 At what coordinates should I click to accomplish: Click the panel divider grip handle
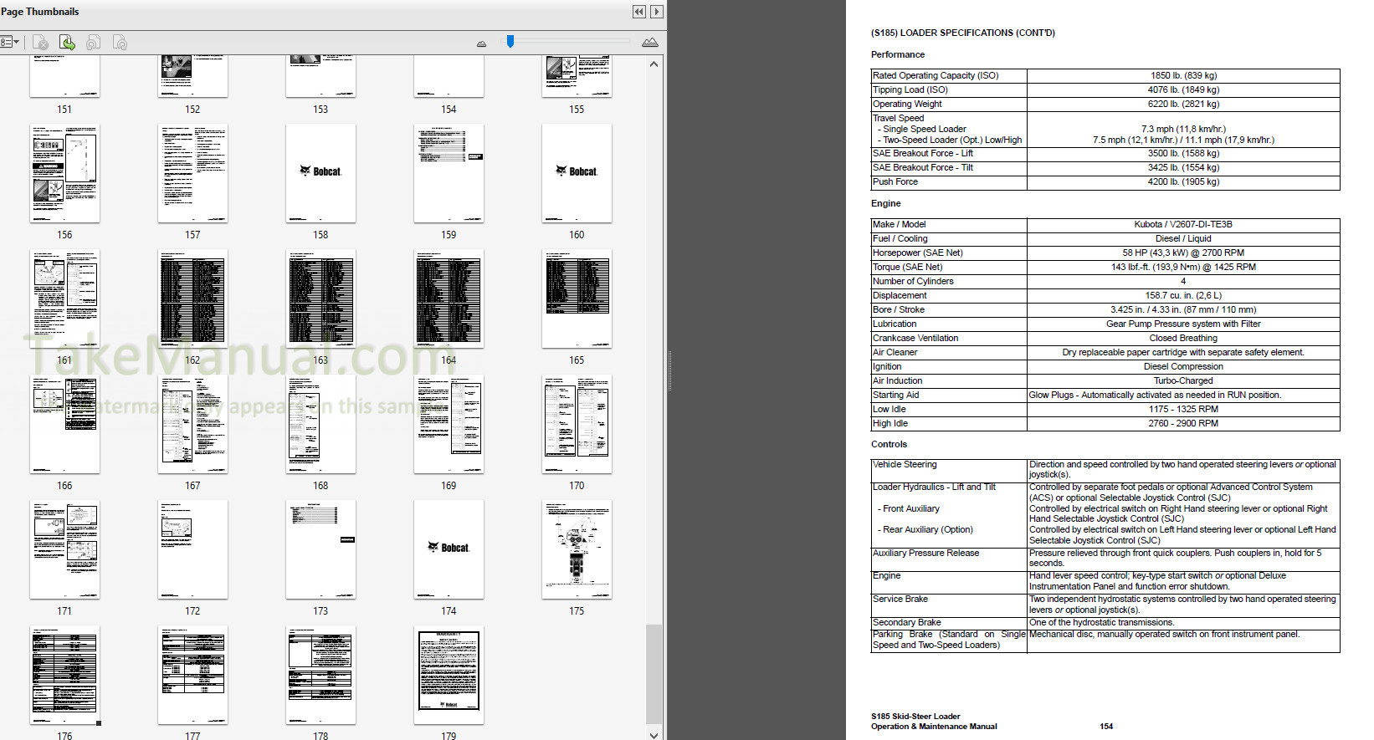click(669, 370)
